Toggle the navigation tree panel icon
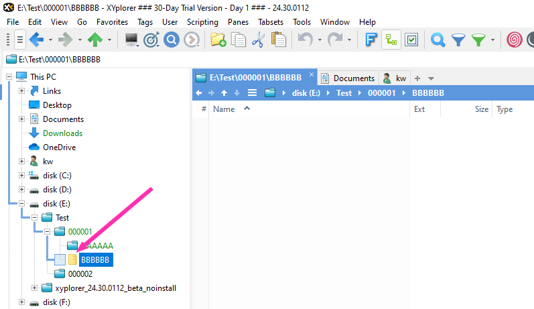 coord(391,40)
